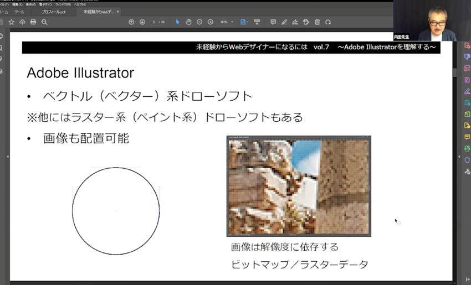Close the 未経験からwebデ... document tab
This screenshot has height=285, width=471.
tap(117, 12)
